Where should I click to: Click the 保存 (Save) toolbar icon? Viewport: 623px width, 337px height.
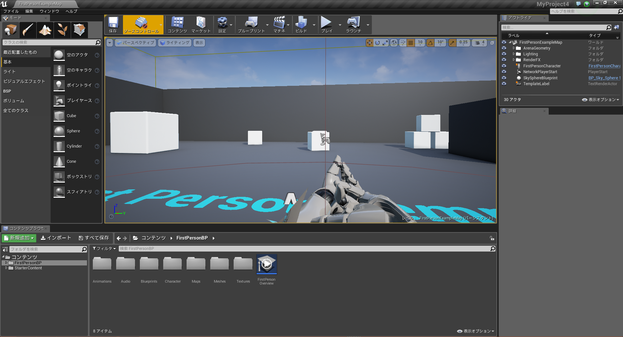[113, 25]
